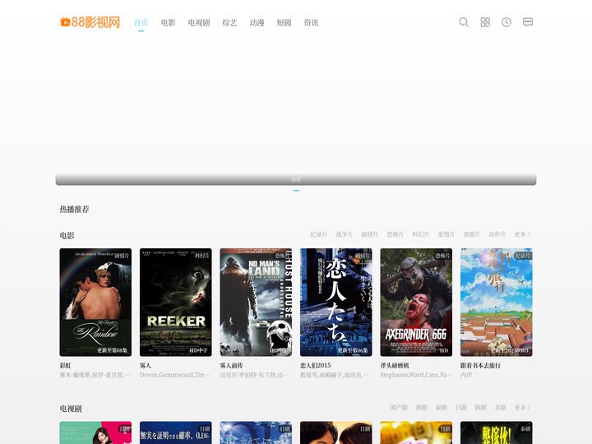592x444 pixels.
Task: Open the speech-bubble message icon
Action: (528, 22)
